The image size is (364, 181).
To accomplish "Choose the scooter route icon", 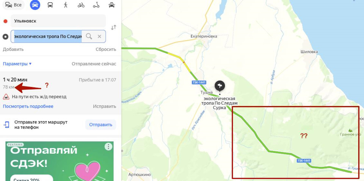I will tap(96, 5).
